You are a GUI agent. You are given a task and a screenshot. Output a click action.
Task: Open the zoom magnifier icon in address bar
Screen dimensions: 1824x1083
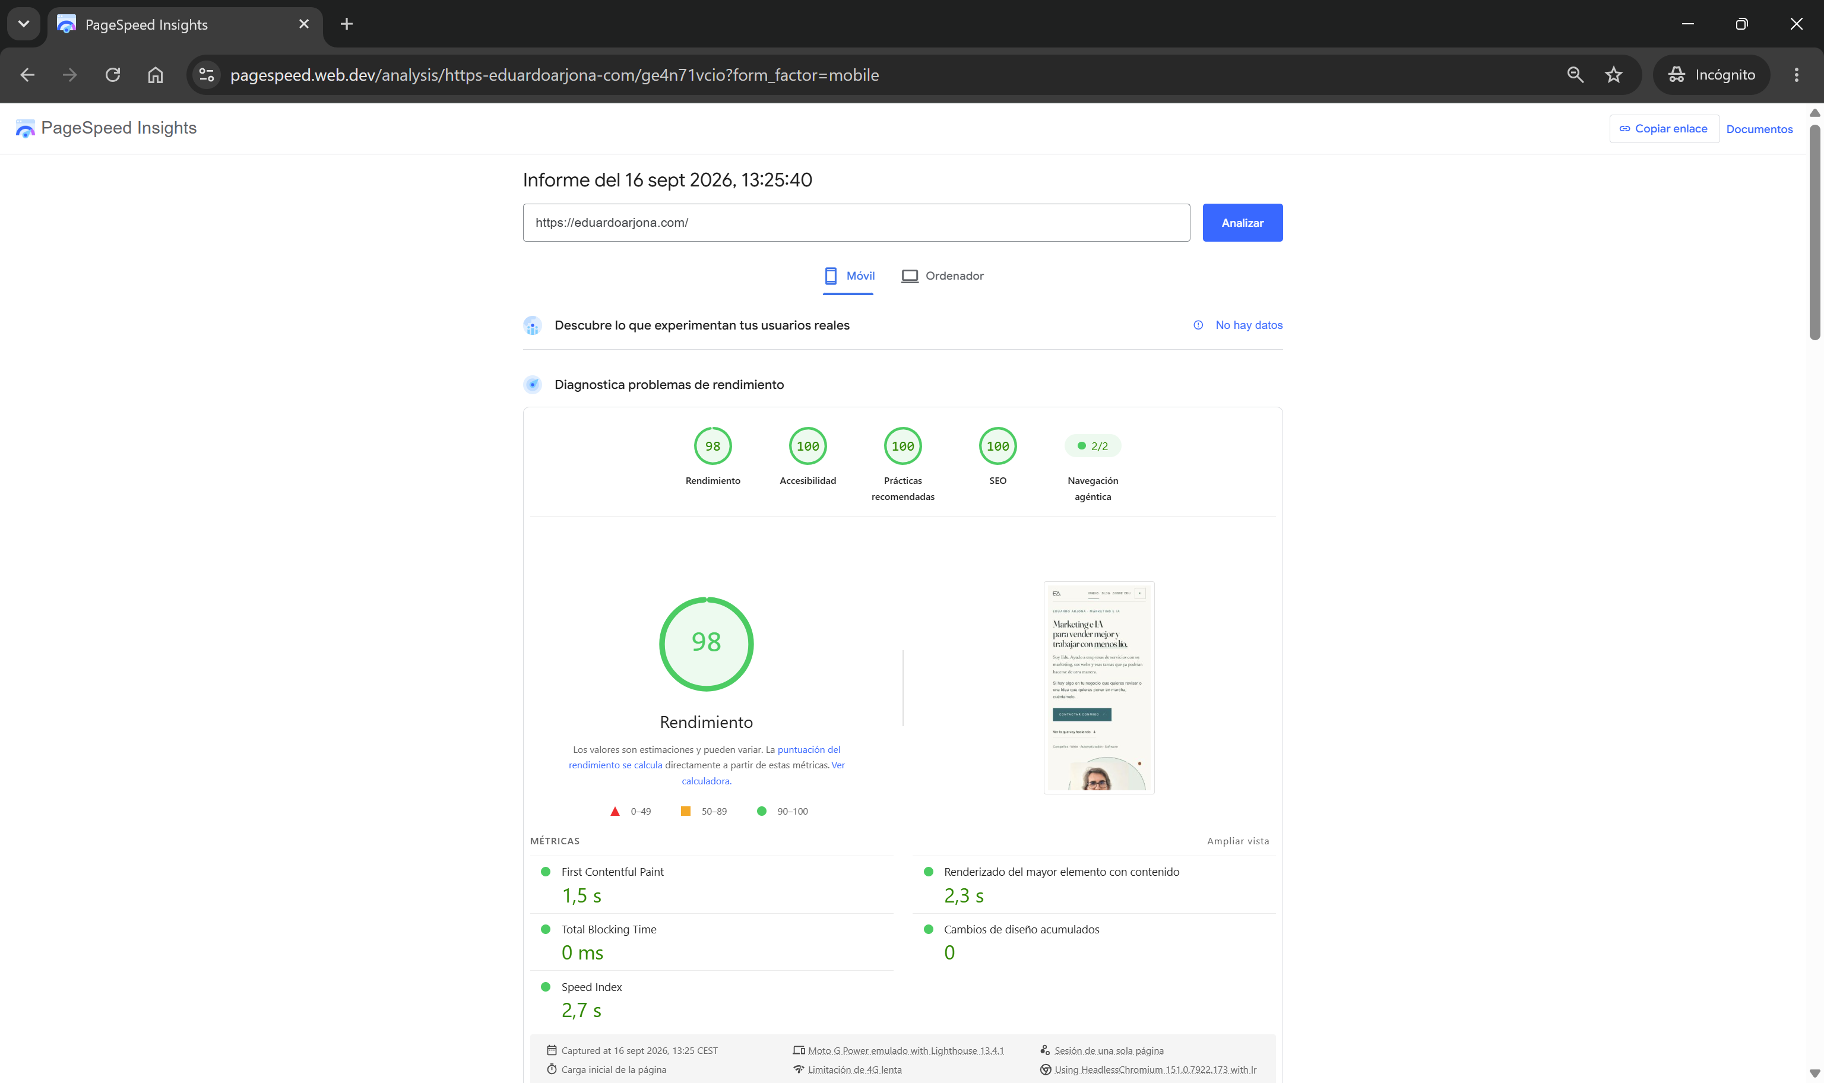(1575, 74)
